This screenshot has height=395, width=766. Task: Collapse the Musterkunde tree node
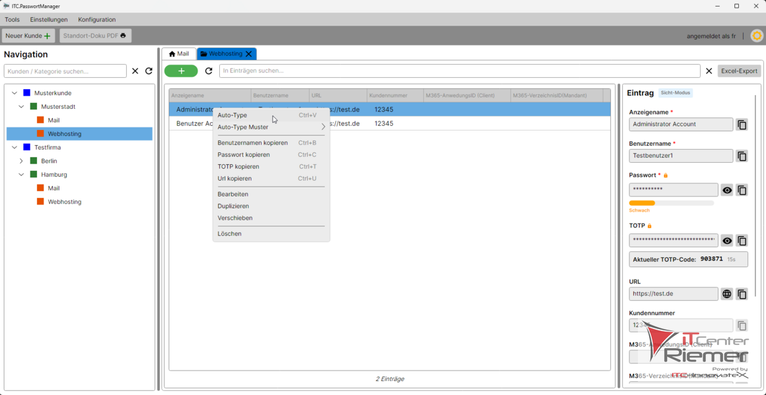point(14,93)
